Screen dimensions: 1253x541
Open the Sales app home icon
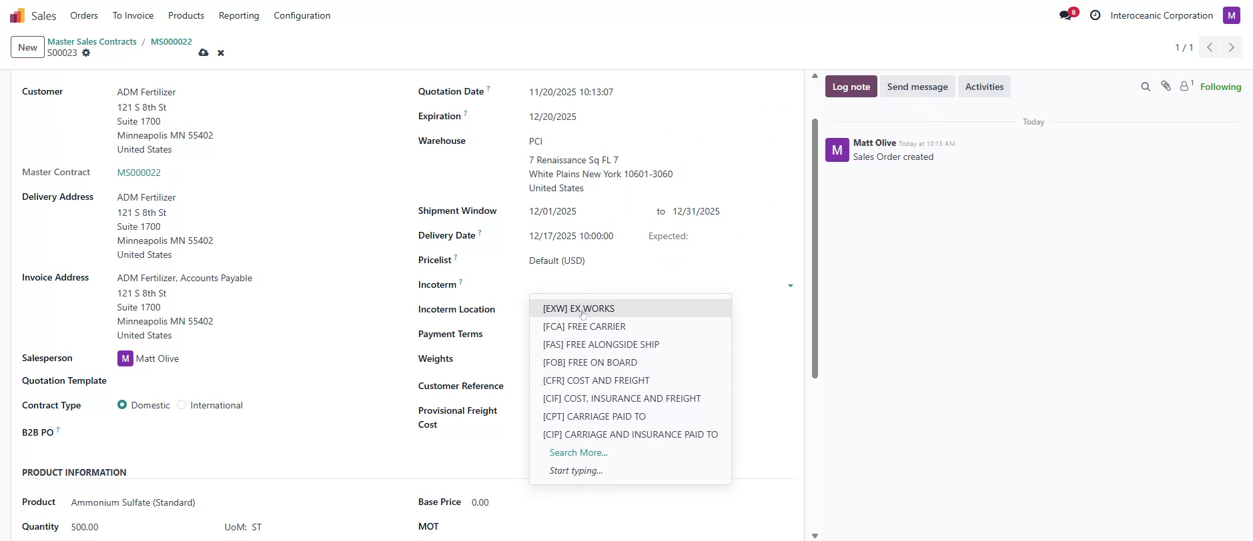(17, 15)
